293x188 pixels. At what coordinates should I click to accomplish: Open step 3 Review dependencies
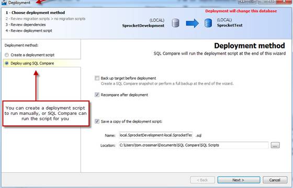(x=26, y=25)
